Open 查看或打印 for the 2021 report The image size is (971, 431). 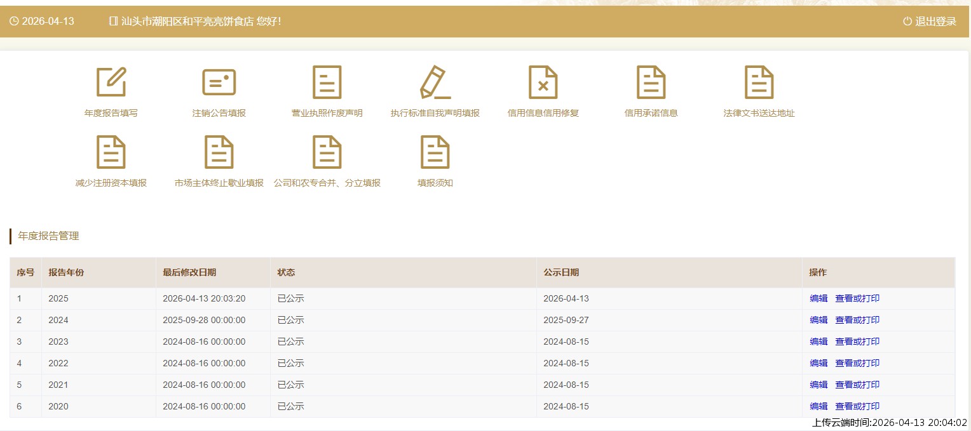pos(857,385)
